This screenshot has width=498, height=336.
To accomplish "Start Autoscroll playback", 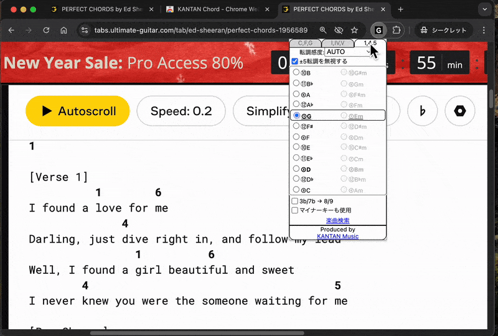I will (x=77, y=111).
